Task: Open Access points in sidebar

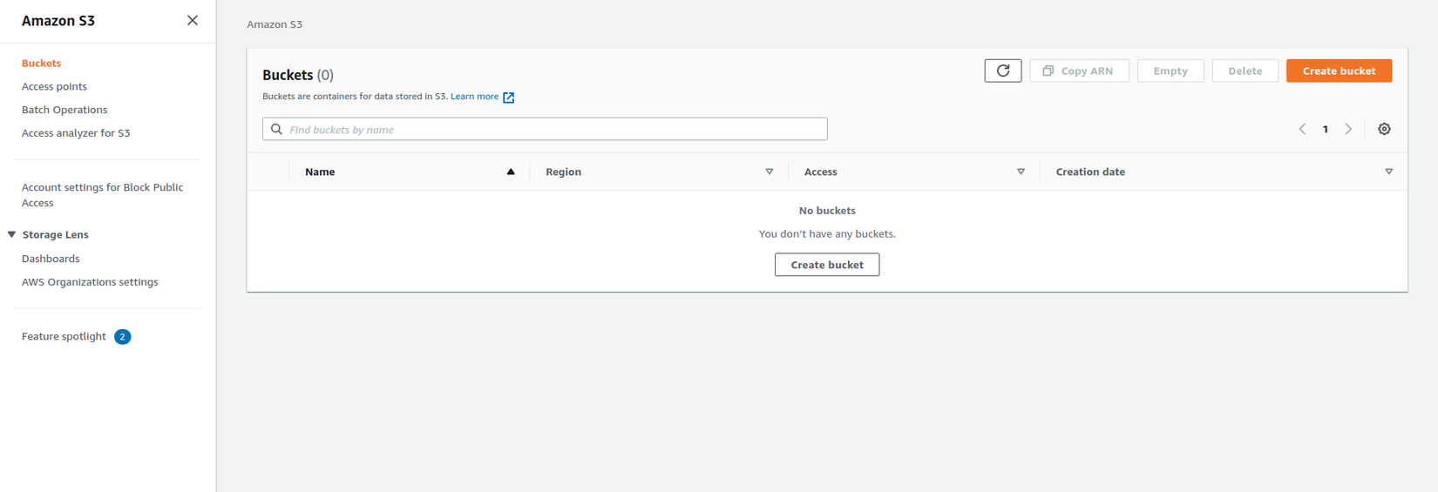Action: tap(54, 86)
